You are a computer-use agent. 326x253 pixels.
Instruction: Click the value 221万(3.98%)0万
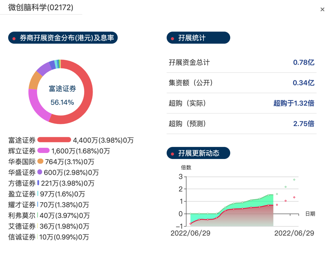click(x=68, y=183)
